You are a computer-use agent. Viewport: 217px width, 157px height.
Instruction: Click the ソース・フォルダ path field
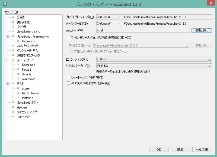tap(154, 24)
